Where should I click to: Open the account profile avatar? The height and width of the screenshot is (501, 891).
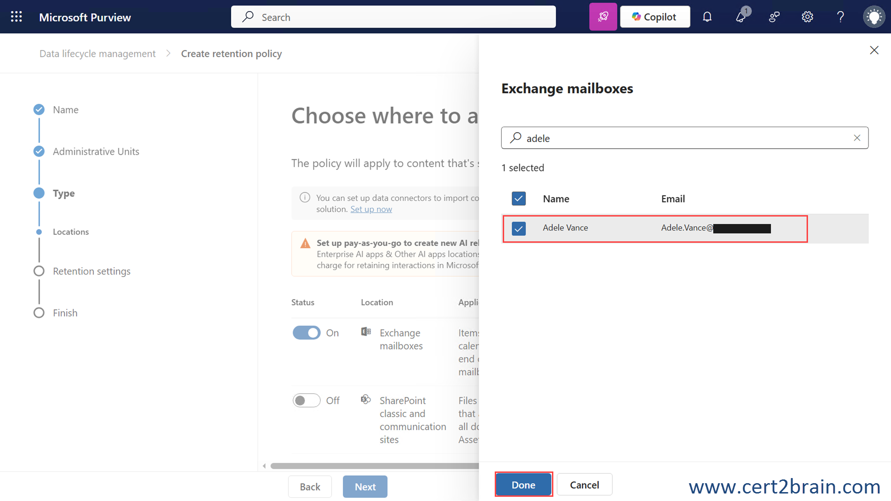tap(874, 17)
